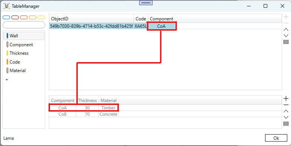Click the TableManager app icon in title bar
The image size is (291, 146).
tap(7, 6)
